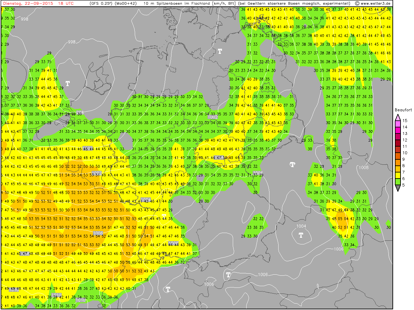Click the 1008 isobar label
Image resolution: width=414 pixels, height=310 pixels.
point(363,167)
